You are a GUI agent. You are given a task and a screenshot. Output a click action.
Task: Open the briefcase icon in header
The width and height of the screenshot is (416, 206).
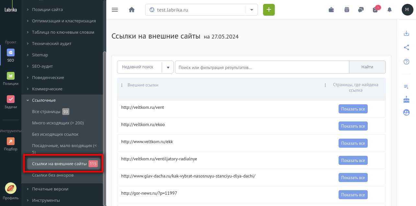[331, 10]
